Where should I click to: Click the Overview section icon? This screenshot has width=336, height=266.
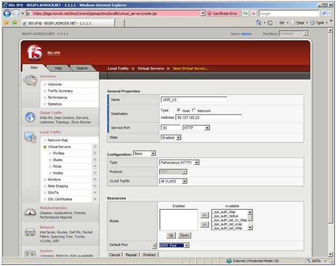(30, 81)
